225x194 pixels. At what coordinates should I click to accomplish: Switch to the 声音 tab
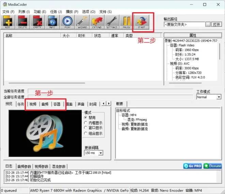(81, 104)
